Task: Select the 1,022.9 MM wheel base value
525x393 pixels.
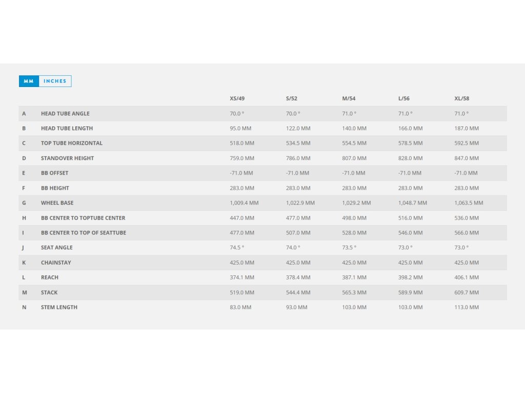Action: click(300, 203)
